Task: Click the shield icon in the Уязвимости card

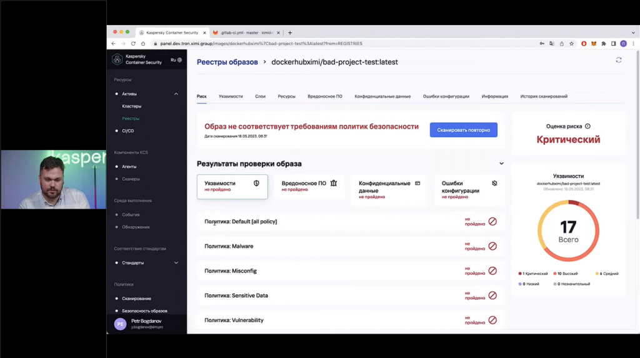Action: [x=256, y=183]
